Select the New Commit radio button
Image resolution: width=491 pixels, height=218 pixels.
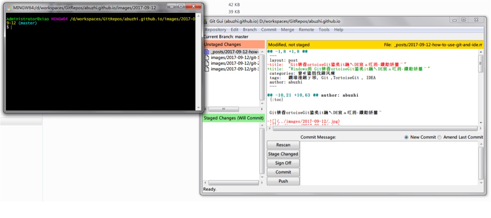pyautogui.click(x=406, y=137)
